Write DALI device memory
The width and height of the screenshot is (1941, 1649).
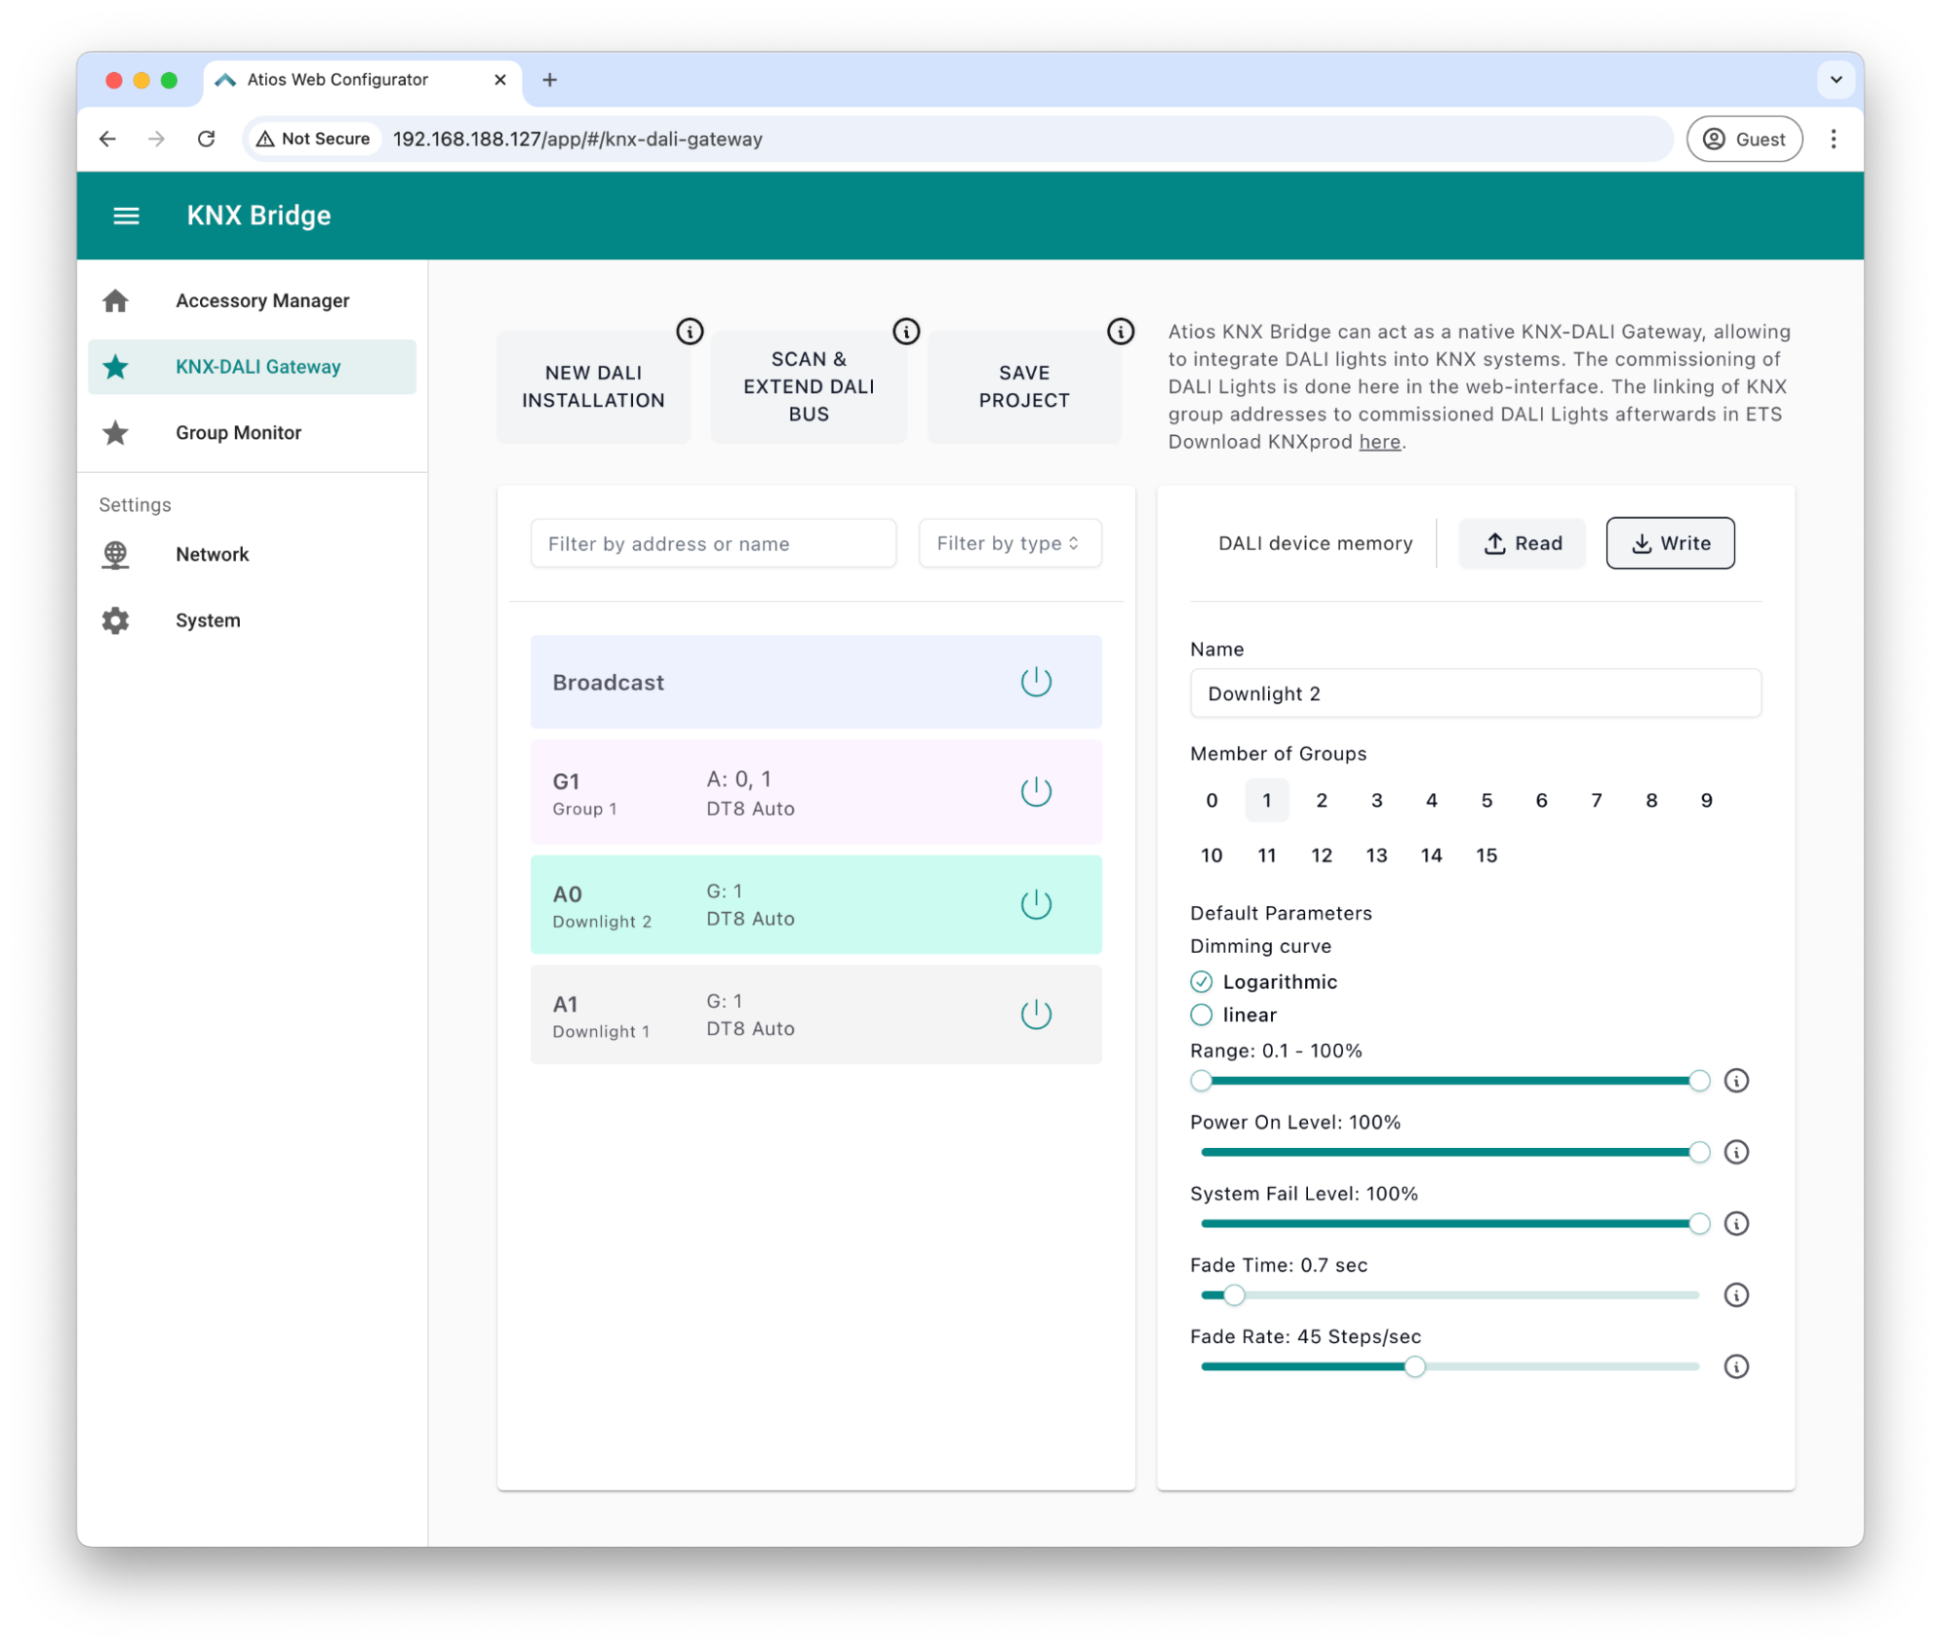1670,544
